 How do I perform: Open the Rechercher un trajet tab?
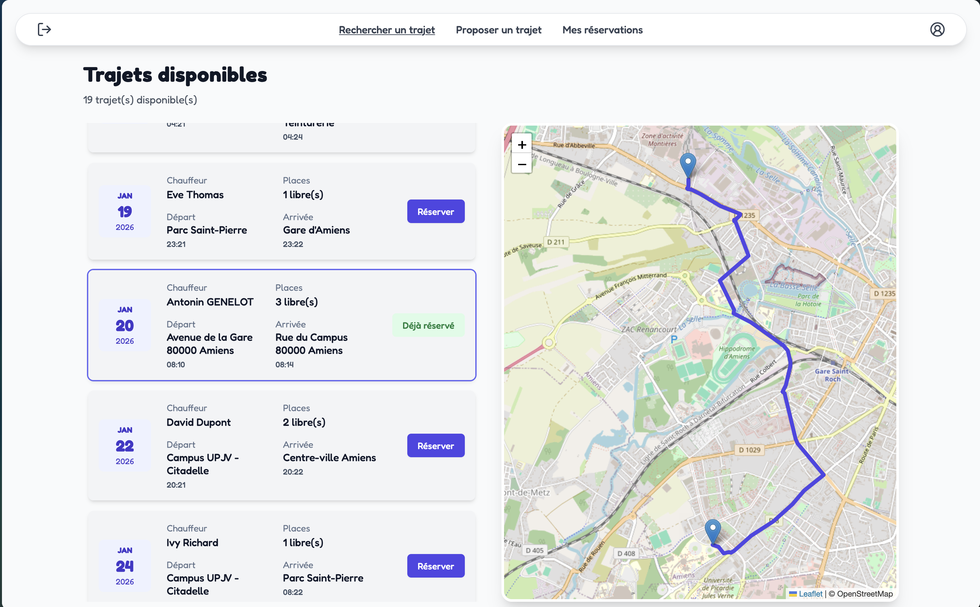(386, 30)
